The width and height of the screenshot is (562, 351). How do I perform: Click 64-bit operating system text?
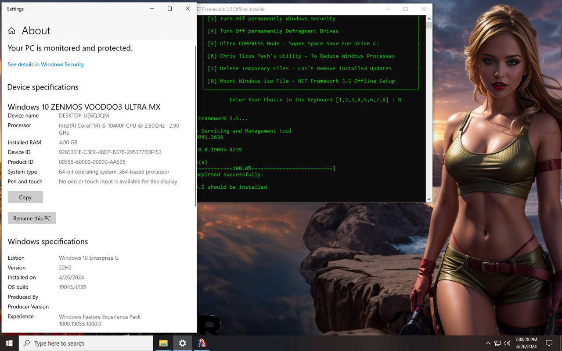click(114, 172)
